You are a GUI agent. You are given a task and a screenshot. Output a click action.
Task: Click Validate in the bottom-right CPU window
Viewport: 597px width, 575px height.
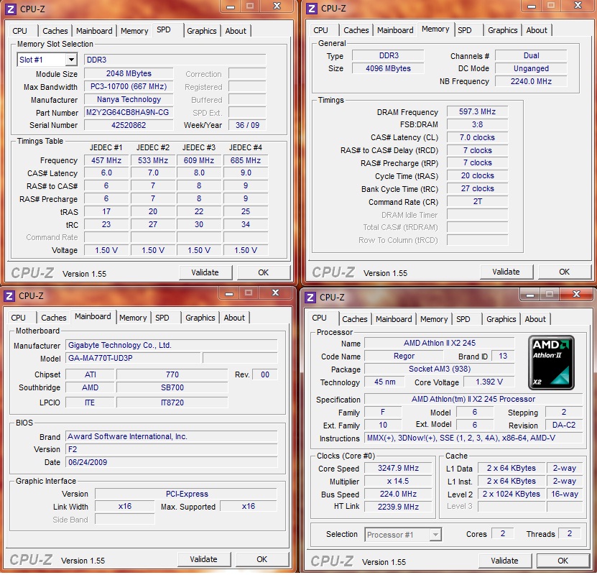click(x=504, y=561)
